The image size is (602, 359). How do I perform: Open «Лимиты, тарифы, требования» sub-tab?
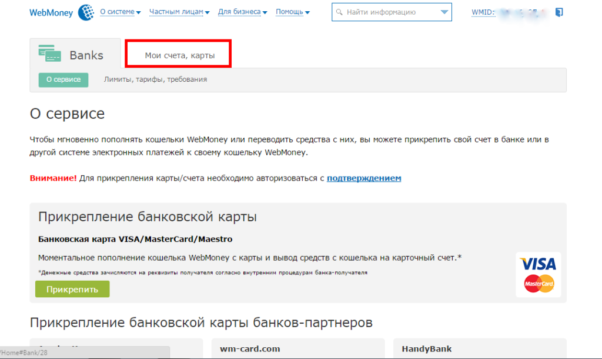(x=155, y=79)
